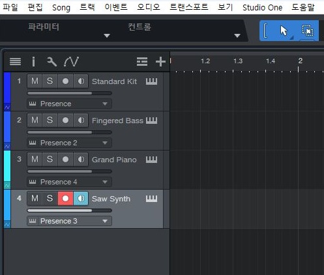Image resolution: width=324 pixels, height=275 pixels.
Task: Adjust Fingered Bass volume slider
Action: (x=70, y=132)
